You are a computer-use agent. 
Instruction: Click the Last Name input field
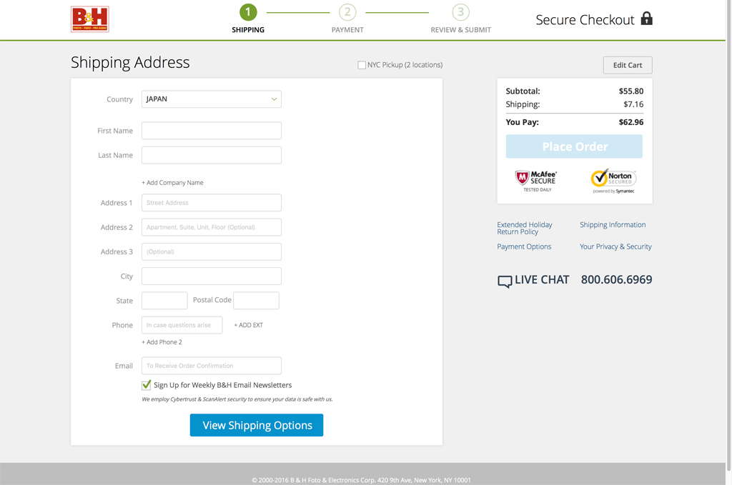point(212,155)
